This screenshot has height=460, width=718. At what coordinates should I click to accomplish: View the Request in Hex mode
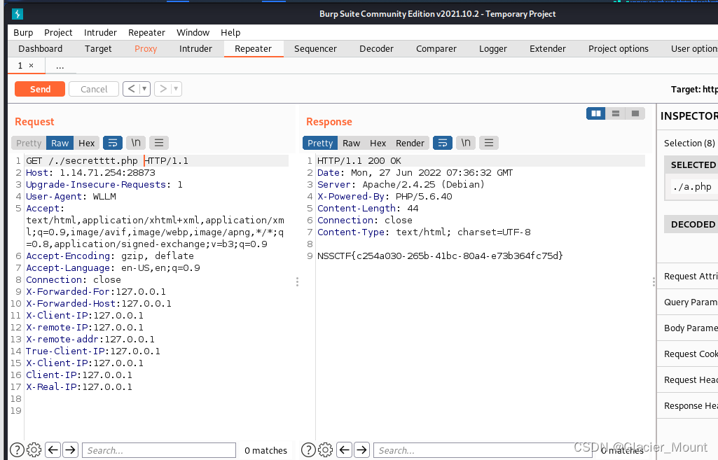click(86, 142)
